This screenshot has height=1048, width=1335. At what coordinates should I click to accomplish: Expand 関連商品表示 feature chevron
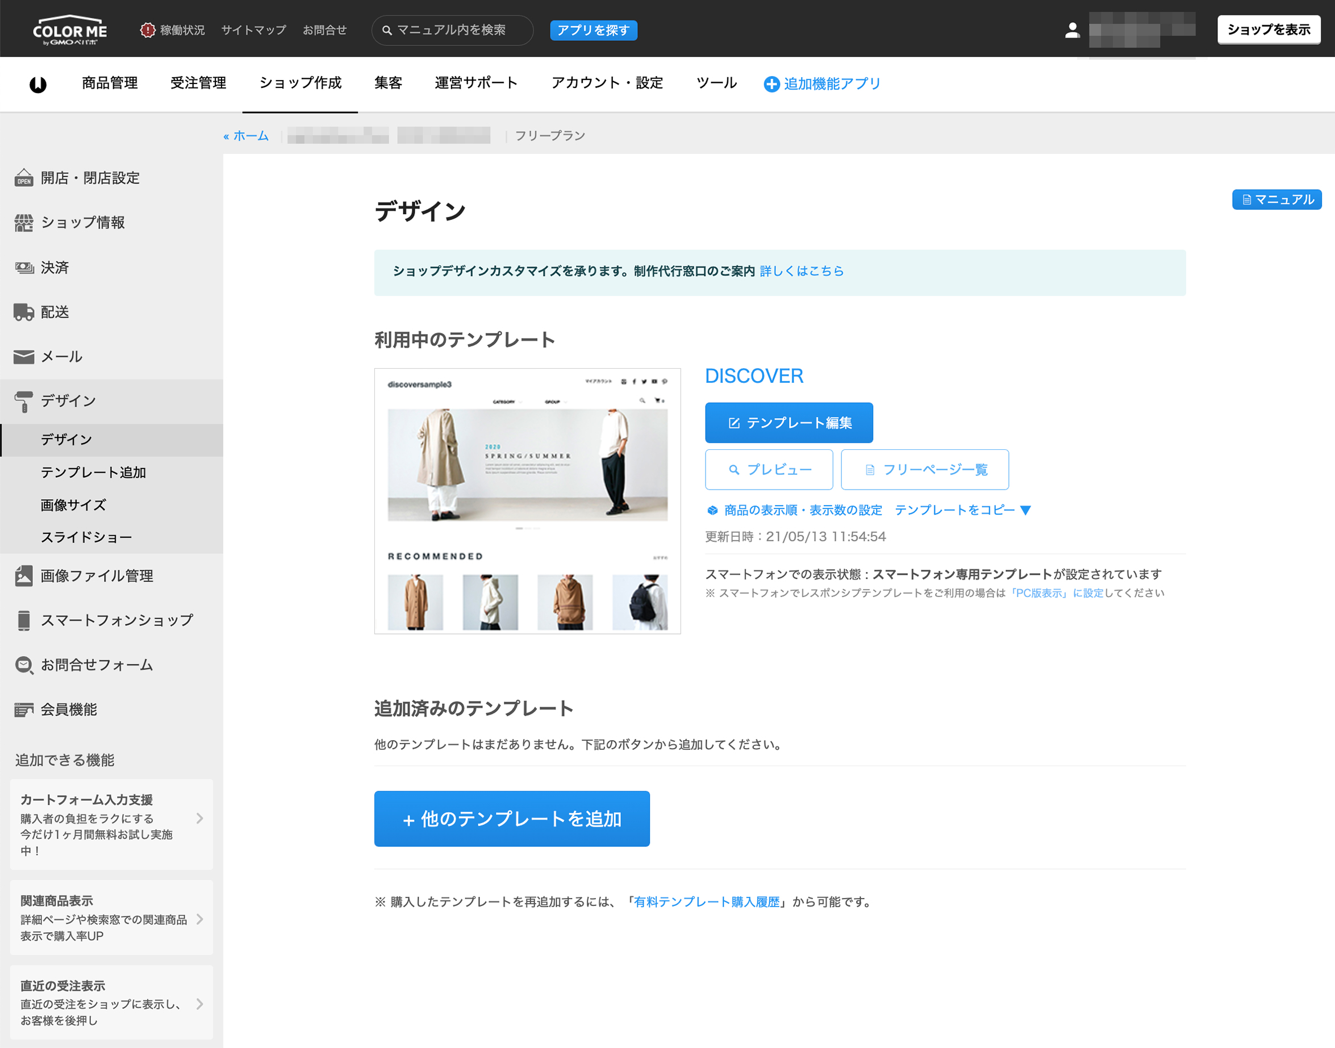pos(199,918)
